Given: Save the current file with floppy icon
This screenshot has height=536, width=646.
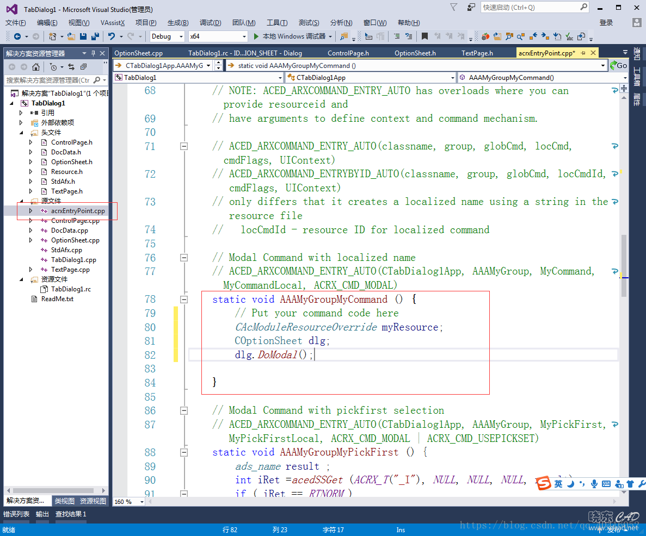Looking at the screenshot, I should [x=83, y=36].
